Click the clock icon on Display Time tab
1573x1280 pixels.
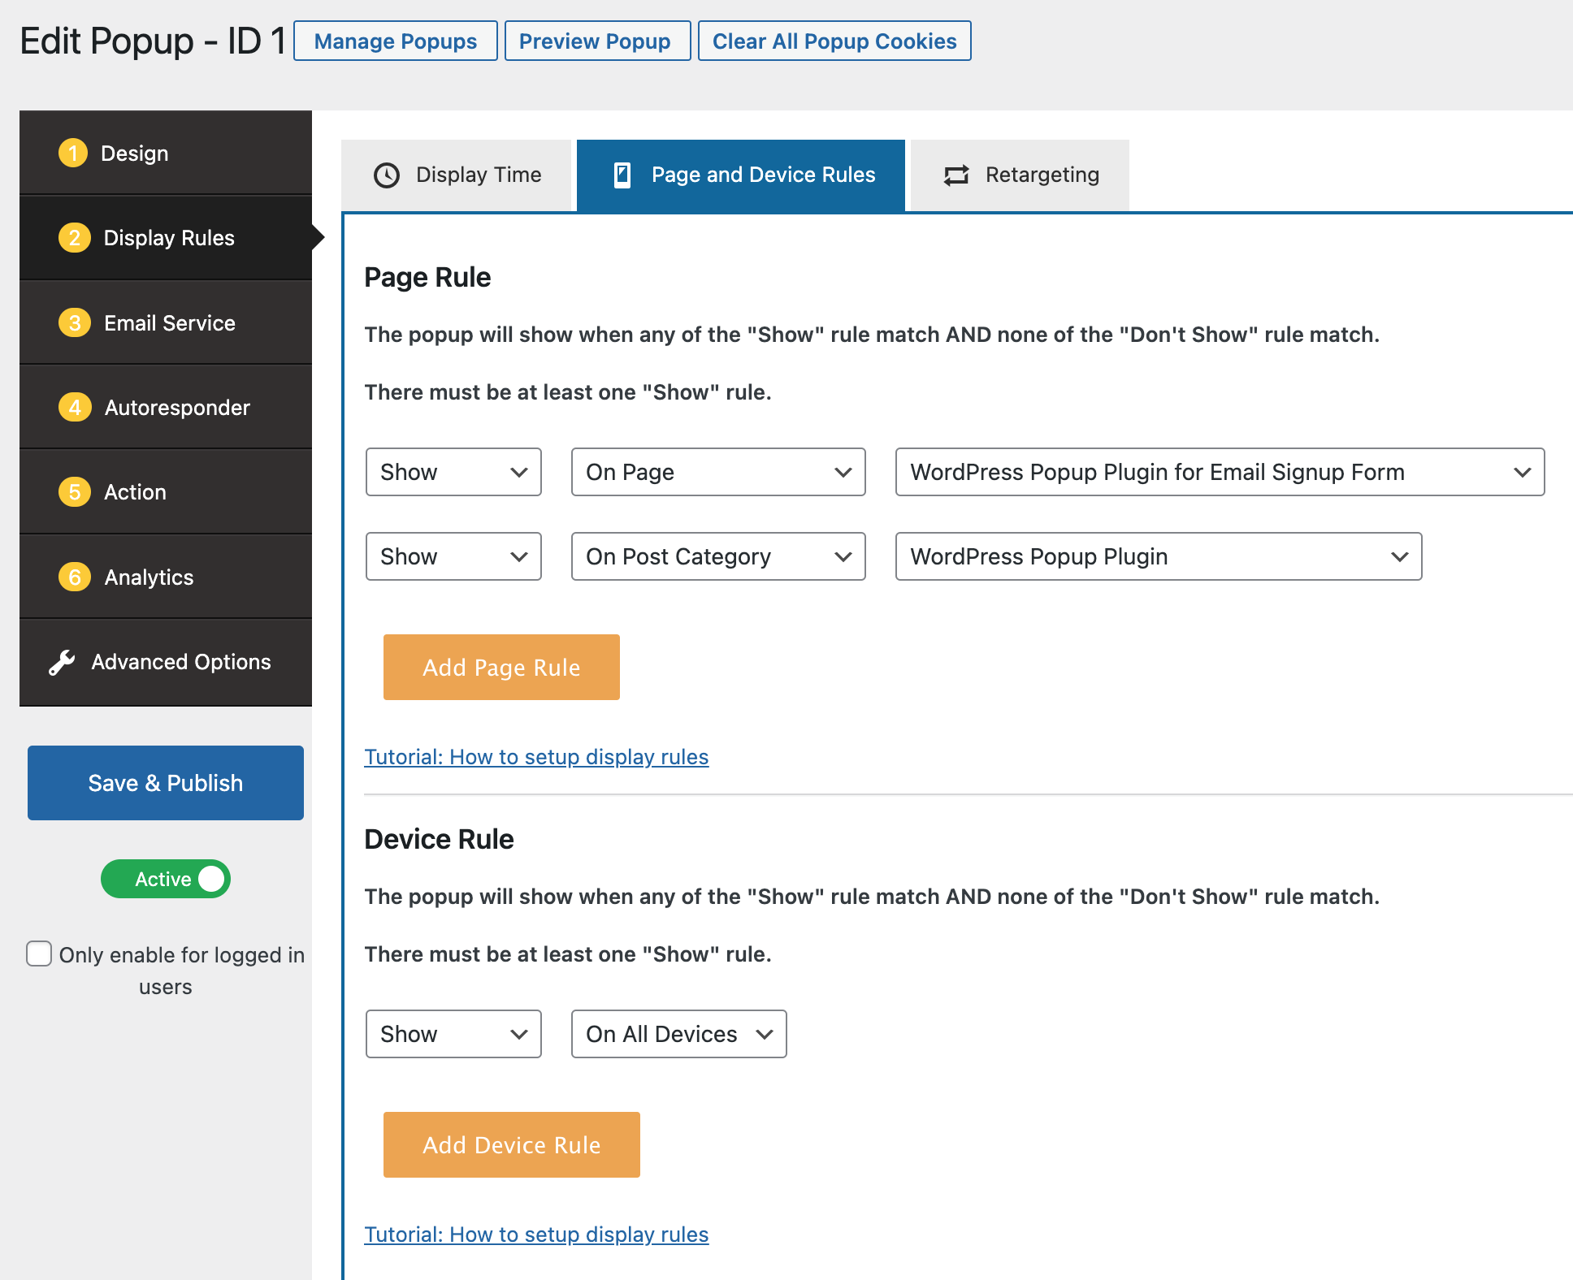387,175
